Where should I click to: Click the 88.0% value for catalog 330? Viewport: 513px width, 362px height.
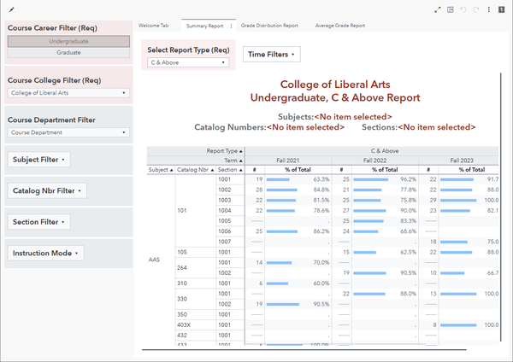click(x=409, y=294)
